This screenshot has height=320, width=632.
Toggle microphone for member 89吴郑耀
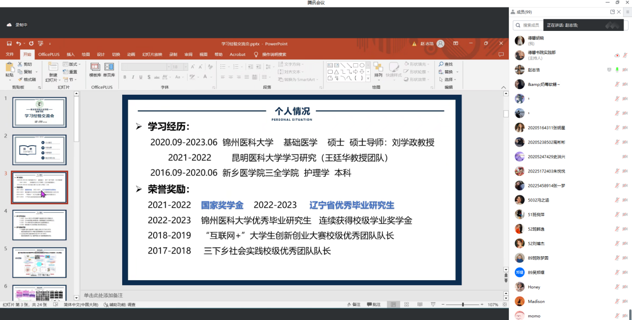click(617, 273)
